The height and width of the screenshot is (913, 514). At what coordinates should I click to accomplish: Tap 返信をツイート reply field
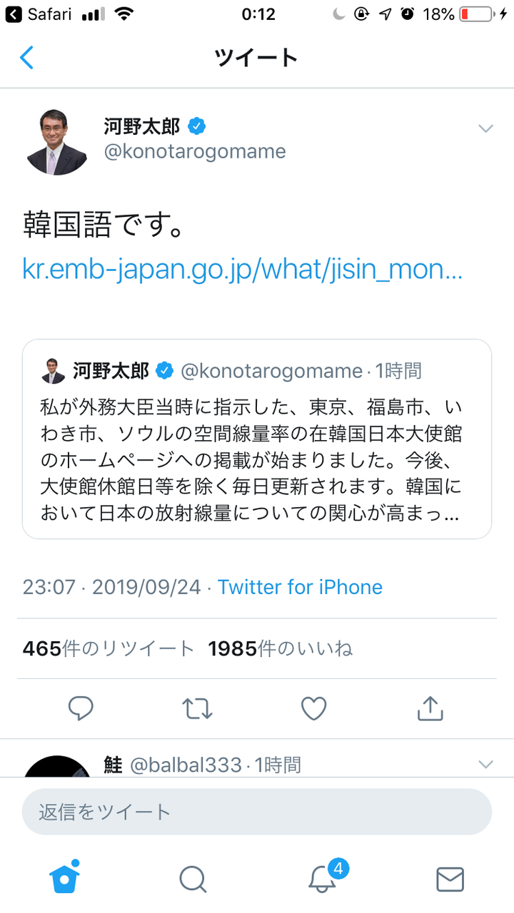[257, 812]
